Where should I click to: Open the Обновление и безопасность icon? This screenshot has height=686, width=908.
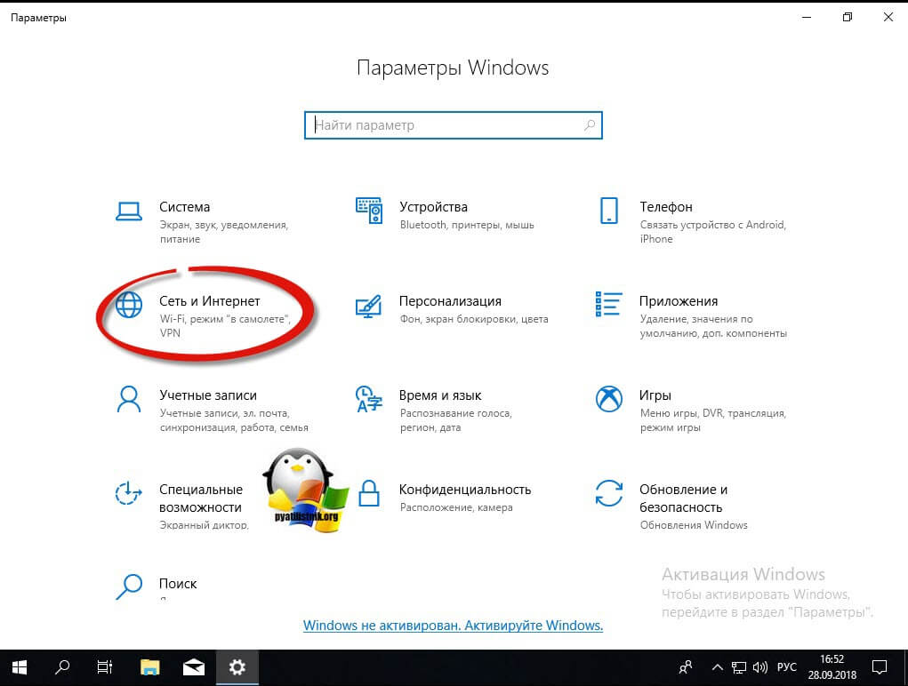608,493
